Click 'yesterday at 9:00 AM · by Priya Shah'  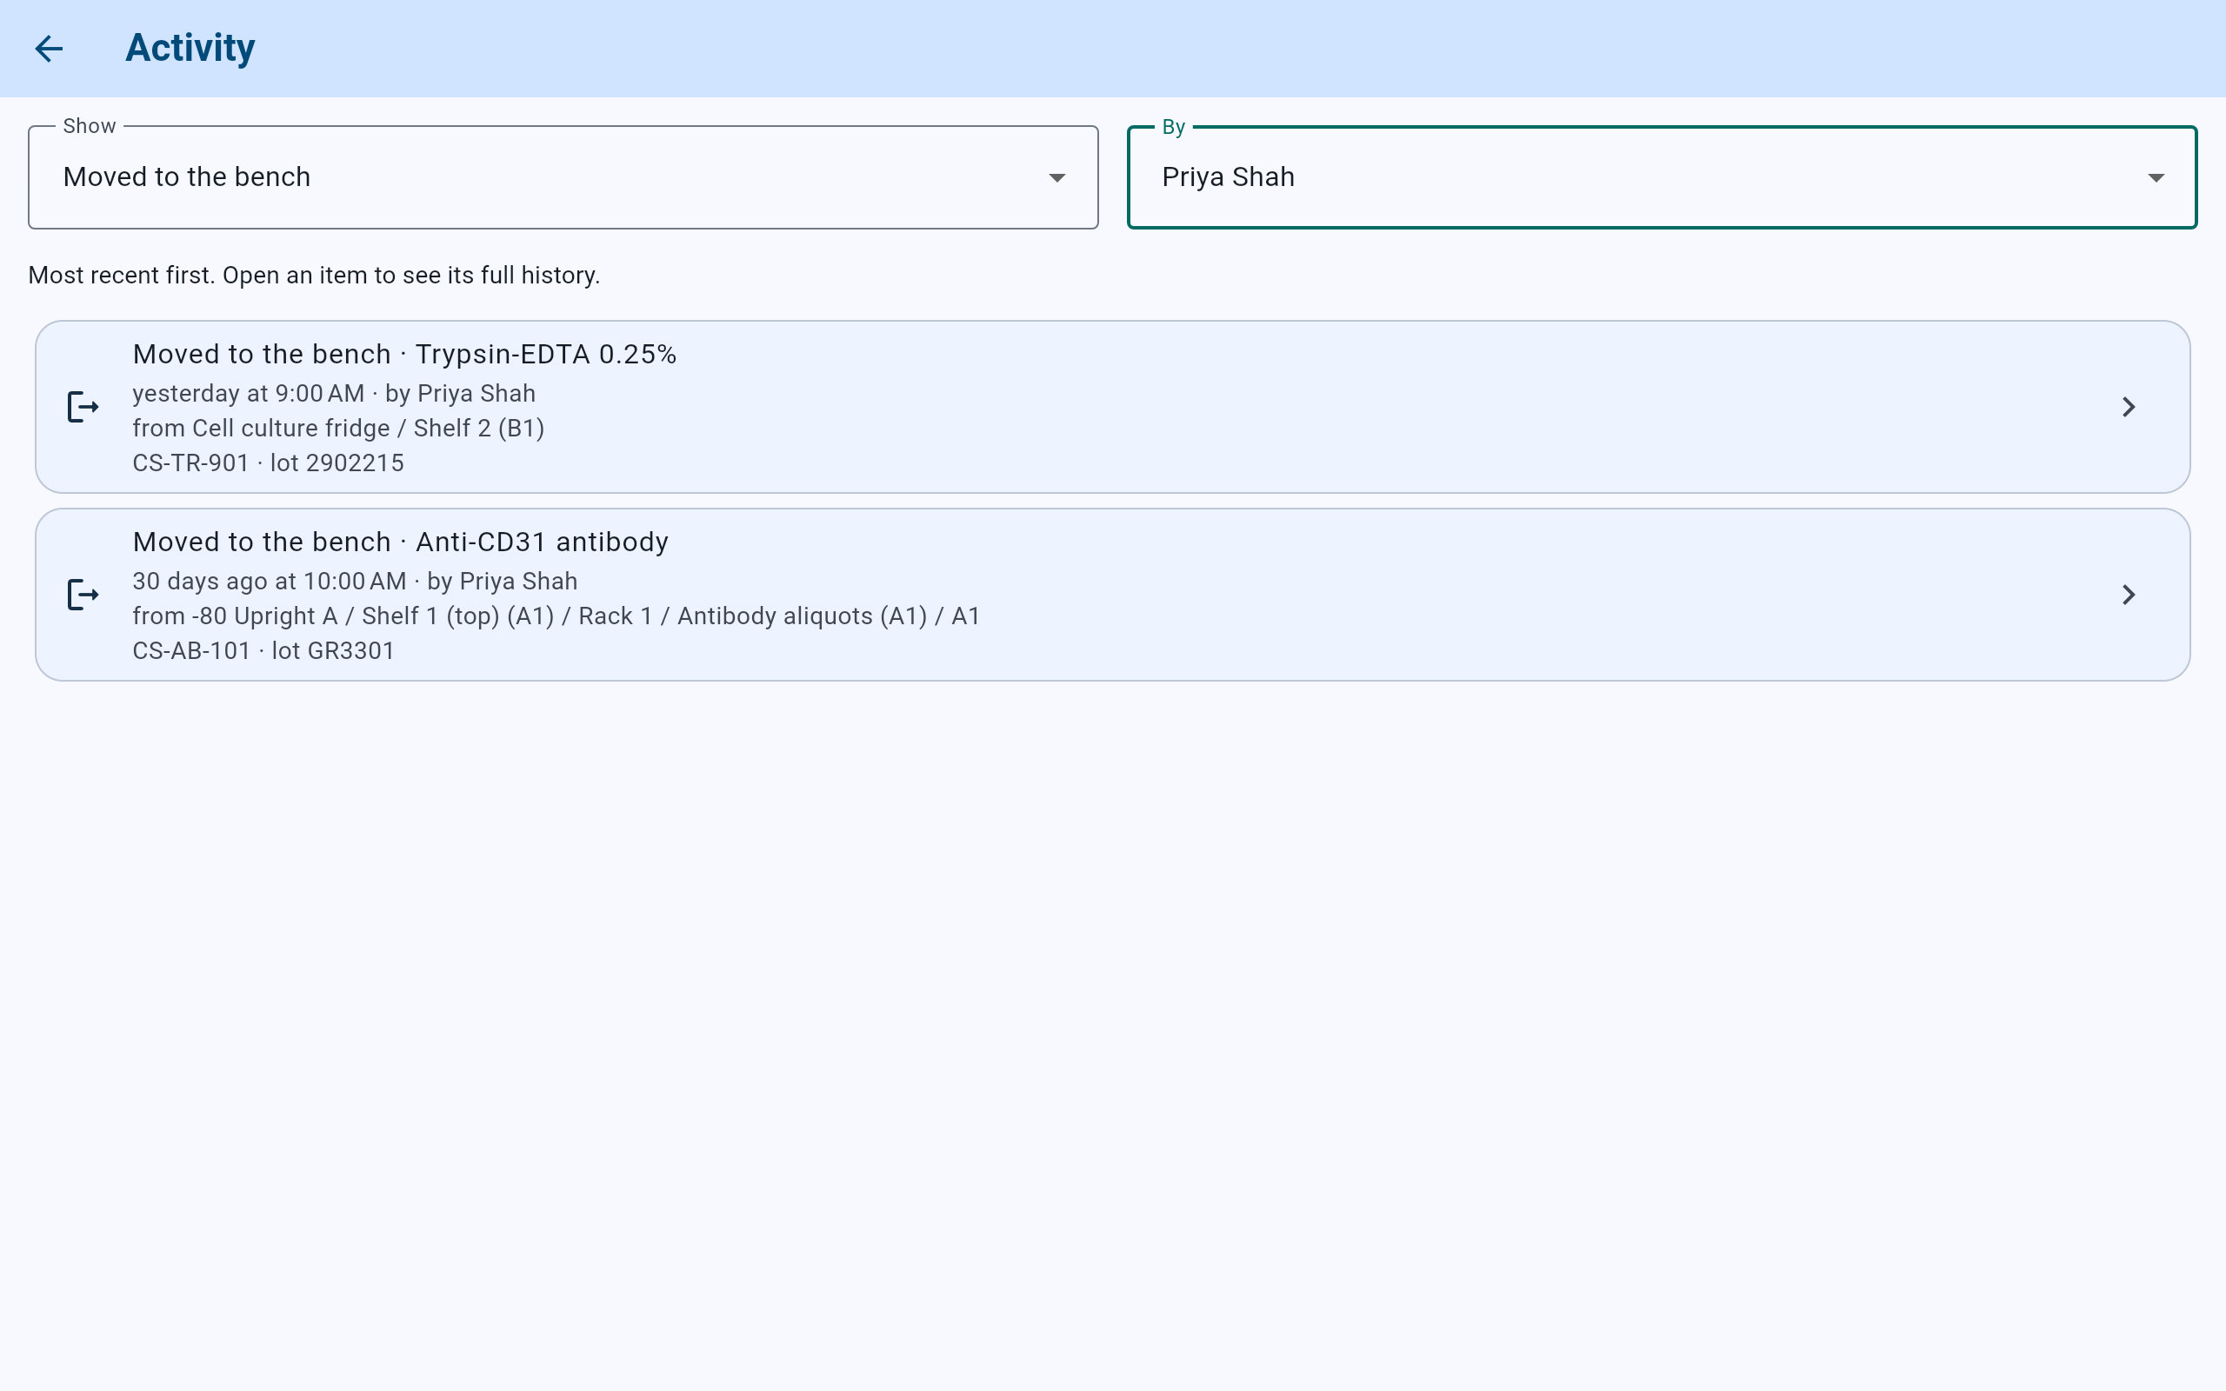pos(334,394)
